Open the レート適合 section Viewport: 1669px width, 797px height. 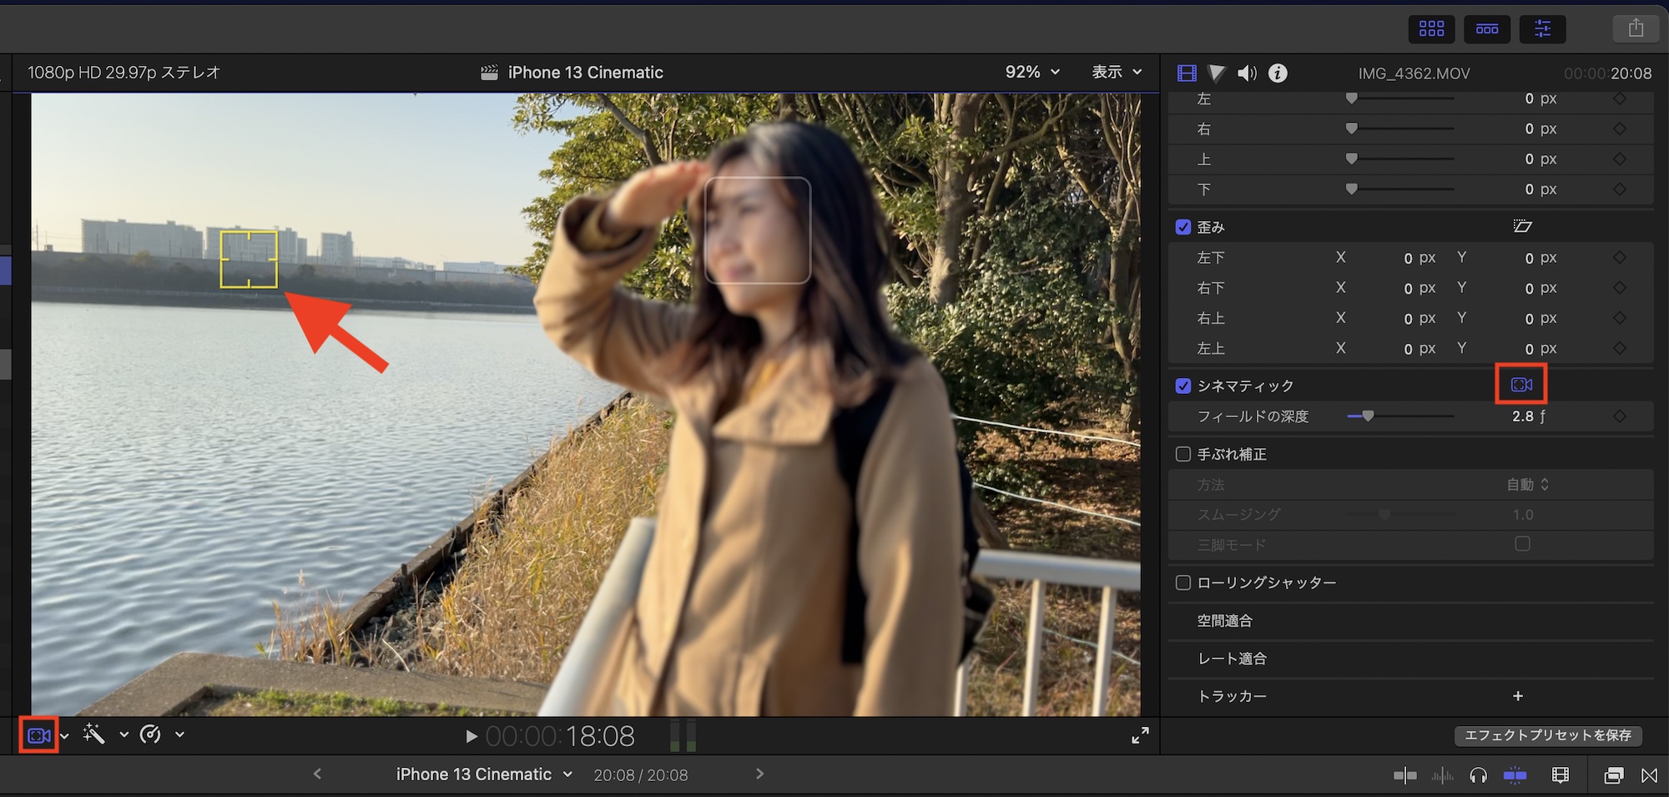[x=1232, y=658]
